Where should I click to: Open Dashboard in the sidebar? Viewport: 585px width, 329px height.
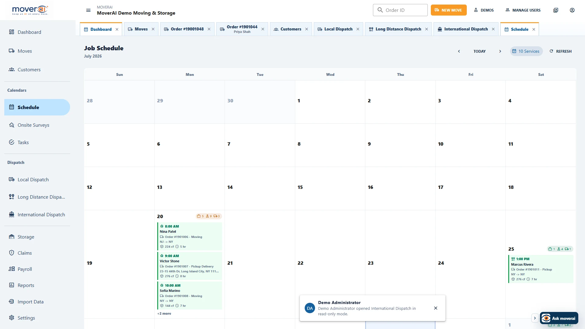pyautogui.click(x=37, y=32)
